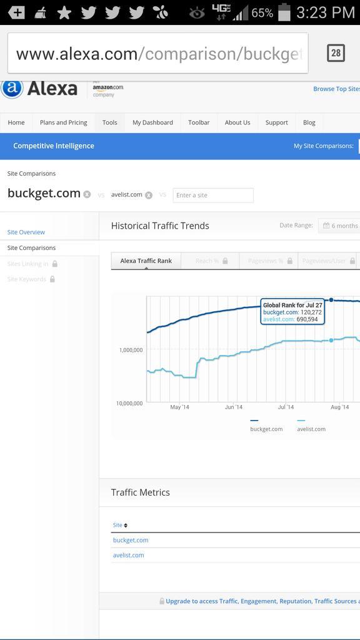Viewport: 360px width, 640px height.
Task: Click the 'Site Comparisons' breadcrumb text
Action: (31, 174)
